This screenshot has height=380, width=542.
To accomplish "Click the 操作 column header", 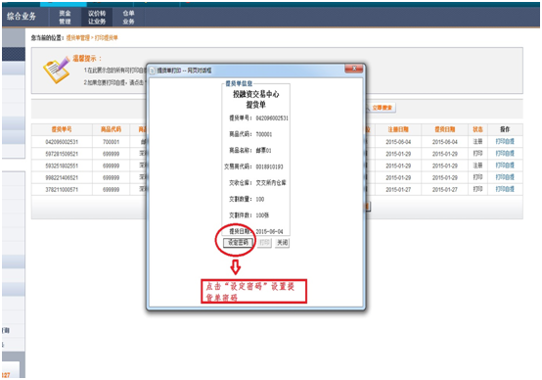I will (505, 129).
